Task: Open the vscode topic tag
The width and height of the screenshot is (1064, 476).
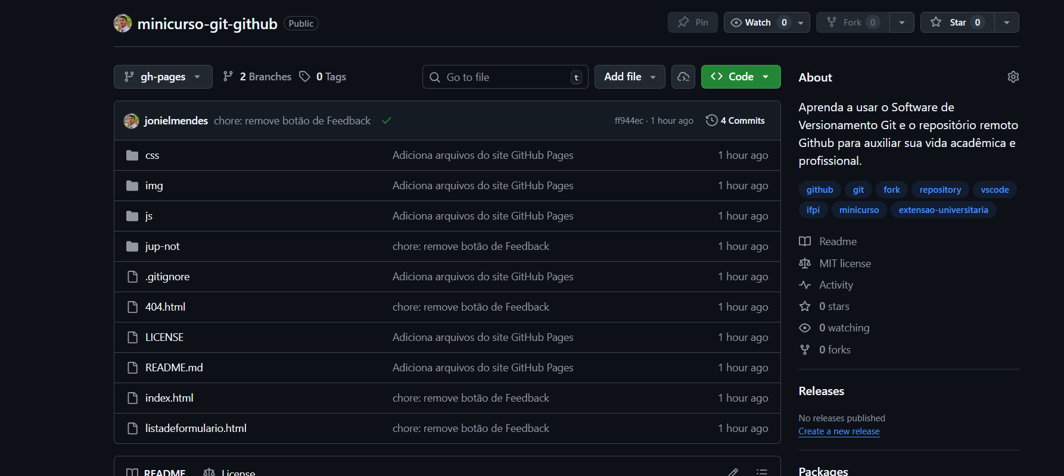Action: click(994, 190)
